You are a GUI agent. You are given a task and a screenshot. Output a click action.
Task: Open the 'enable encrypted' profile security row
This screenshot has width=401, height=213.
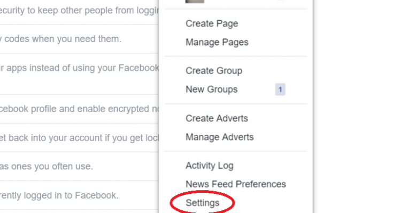(79, 109)
